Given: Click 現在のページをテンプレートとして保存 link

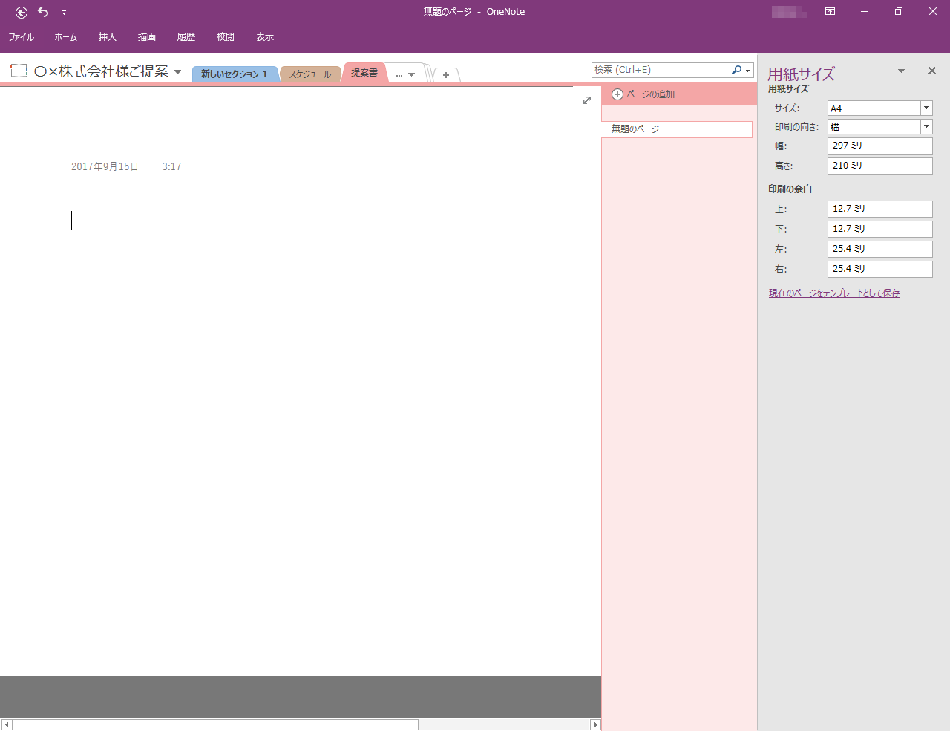Looking at the screenshot, I should [834, 293].
